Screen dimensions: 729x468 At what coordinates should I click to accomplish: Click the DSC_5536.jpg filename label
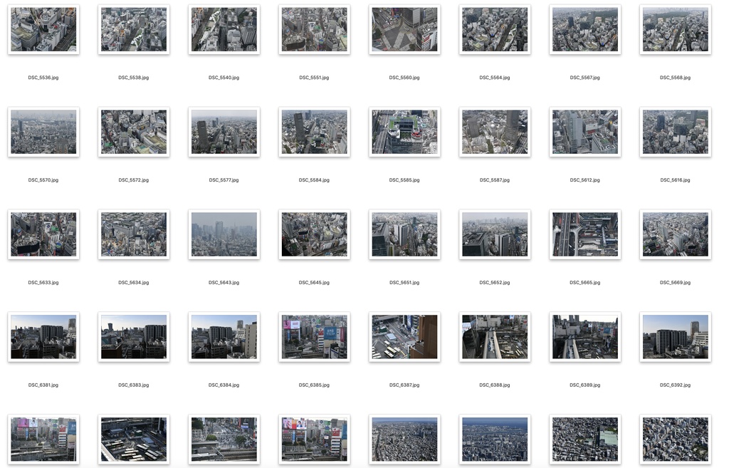point(43,77)
